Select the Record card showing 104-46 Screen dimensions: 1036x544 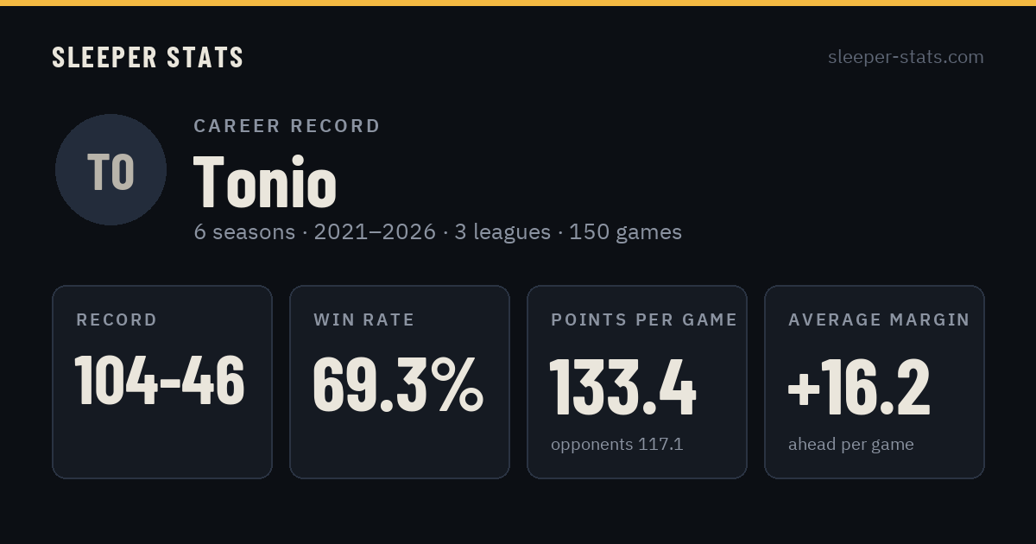[x=162, y=382]
